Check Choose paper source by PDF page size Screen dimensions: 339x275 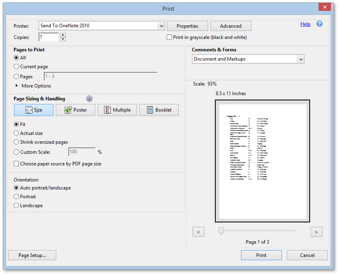(16, 164)
